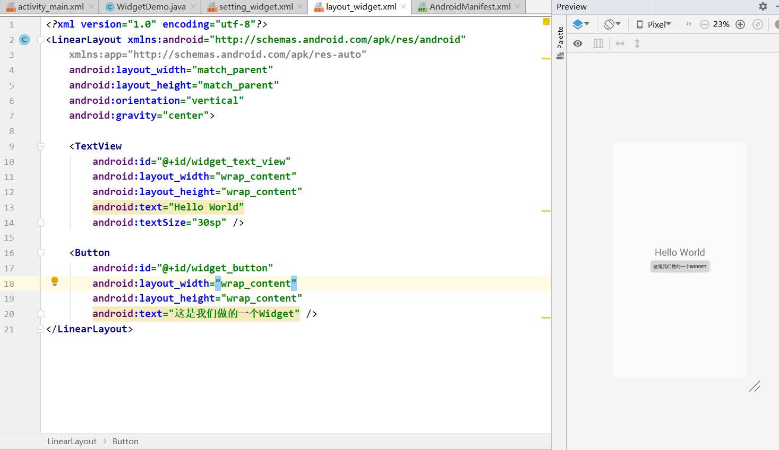The height and width of the screenshot is (450, 779).
Task: Close the activity_main.xml tab
Action: click(91, 7)
